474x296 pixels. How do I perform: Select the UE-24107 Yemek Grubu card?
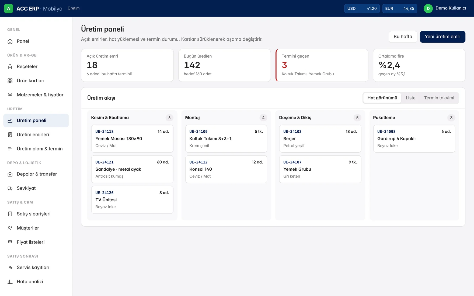pyautogui.click(x=320, y=169)
